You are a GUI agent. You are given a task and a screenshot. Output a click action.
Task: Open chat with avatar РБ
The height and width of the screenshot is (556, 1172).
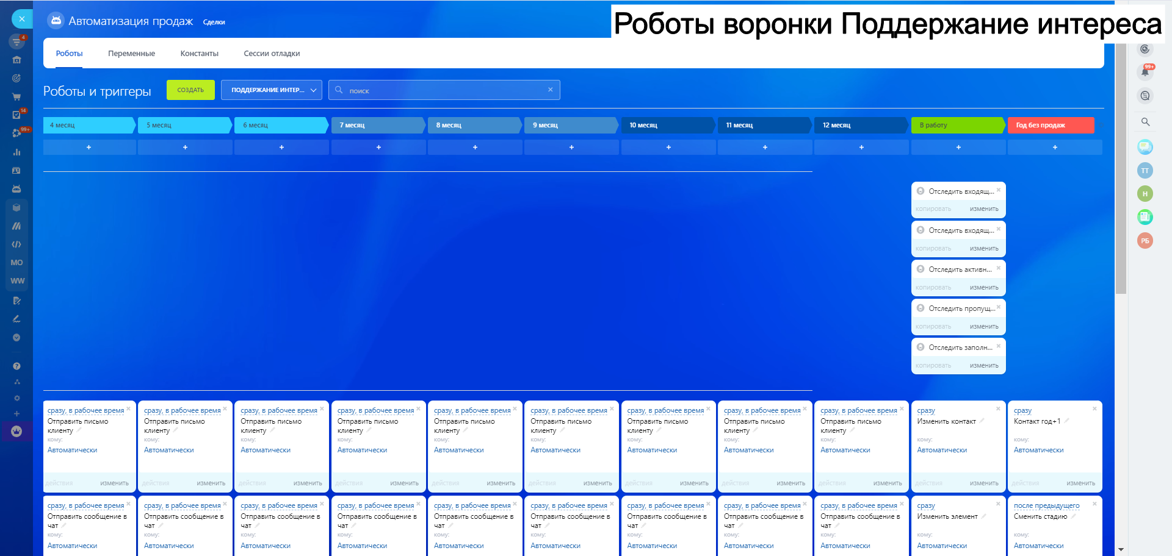tap(1145, 241)
